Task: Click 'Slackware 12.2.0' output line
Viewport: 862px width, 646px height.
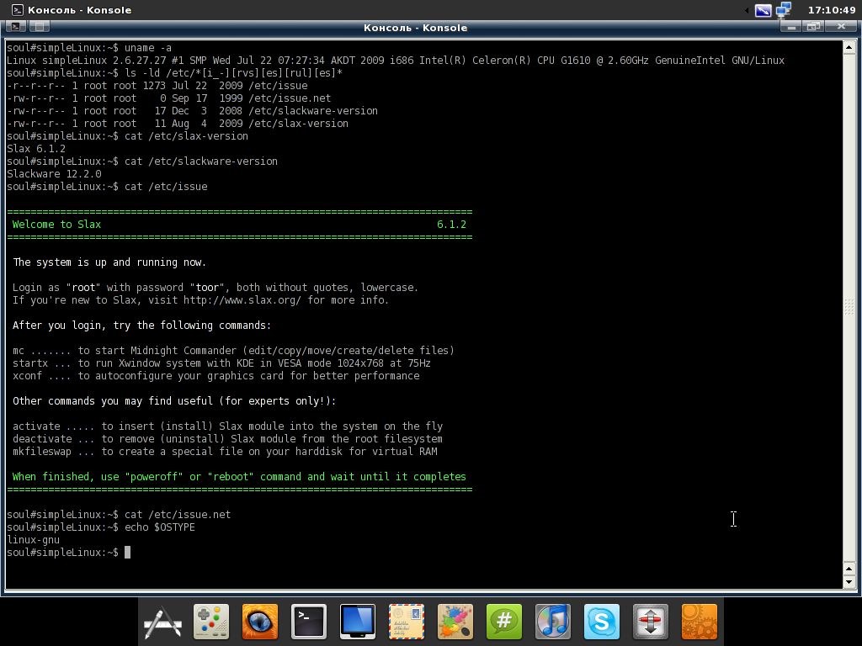Action: (x=54, y=173)
